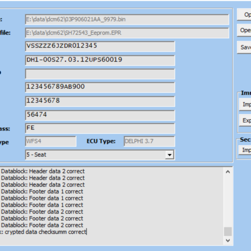
Task: Click the FE value field
Action: (100, 128)
